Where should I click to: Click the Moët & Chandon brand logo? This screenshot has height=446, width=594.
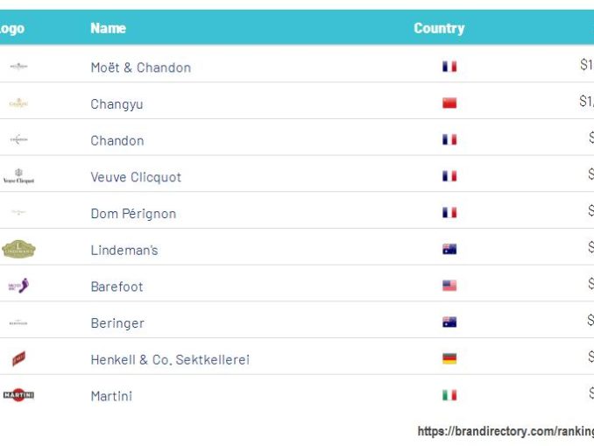18,67
